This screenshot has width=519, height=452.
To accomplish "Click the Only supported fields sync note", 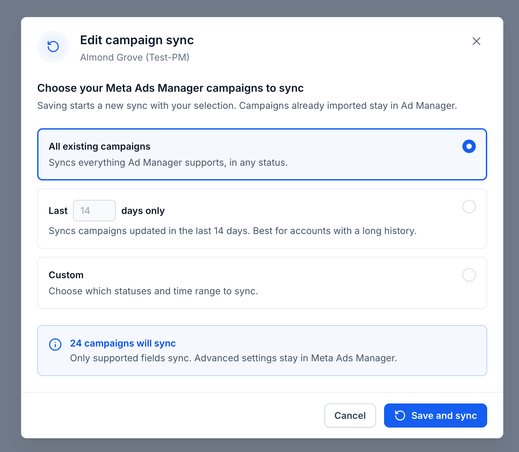I will (x=233, y=358).
